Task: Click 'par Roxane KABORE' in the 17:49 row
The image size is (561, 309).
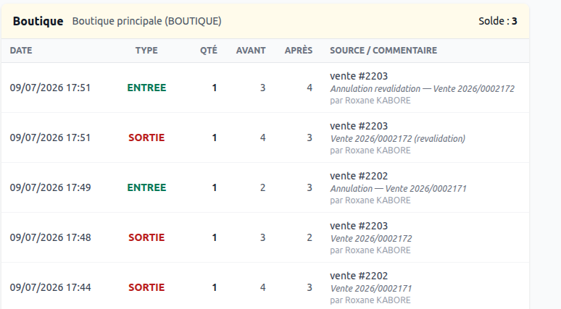Action: pos(370,200)
